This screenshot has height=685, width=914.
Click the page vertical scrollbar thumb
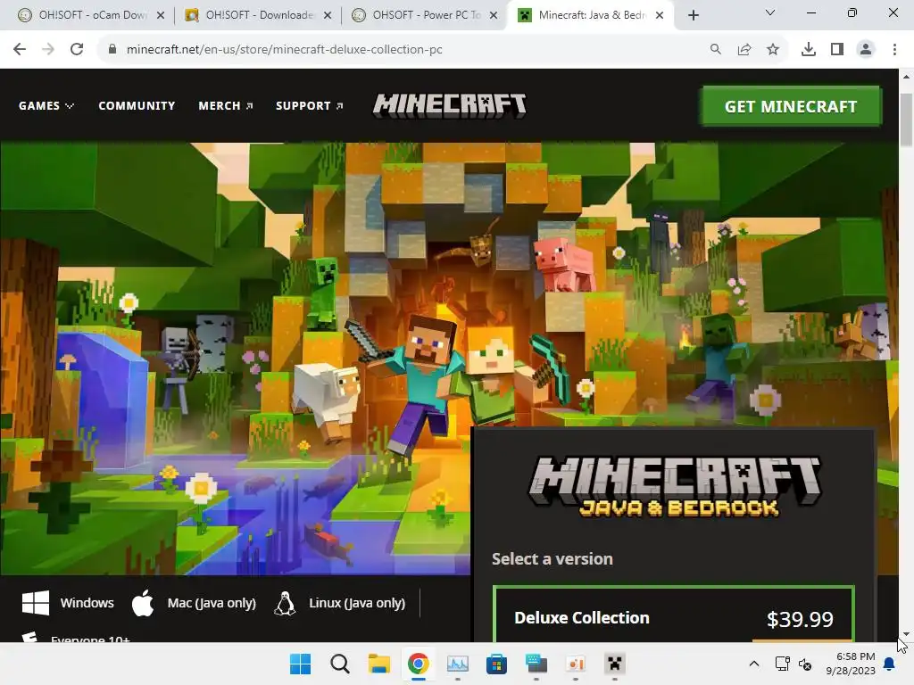click(x=907, y=120)
